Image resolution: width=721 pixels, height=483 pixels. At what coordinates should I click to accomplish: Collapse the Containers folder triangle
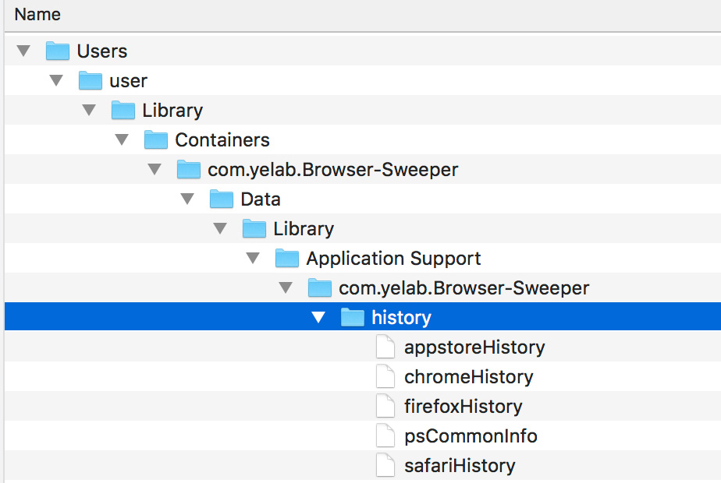[x=122, y=140]
